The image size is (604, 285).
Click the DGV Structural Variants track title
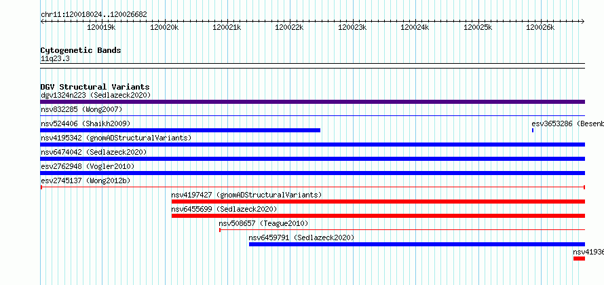(95, 87)
